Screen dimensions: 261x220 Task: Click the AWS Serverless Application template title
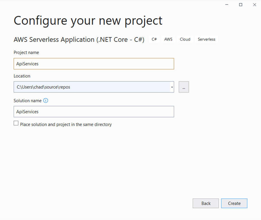tap(79, 40)
